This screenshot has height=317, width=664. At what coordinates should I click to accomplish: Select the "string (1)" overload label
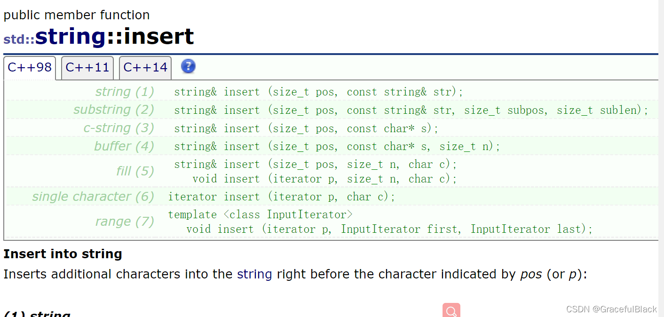pos(125,92)
